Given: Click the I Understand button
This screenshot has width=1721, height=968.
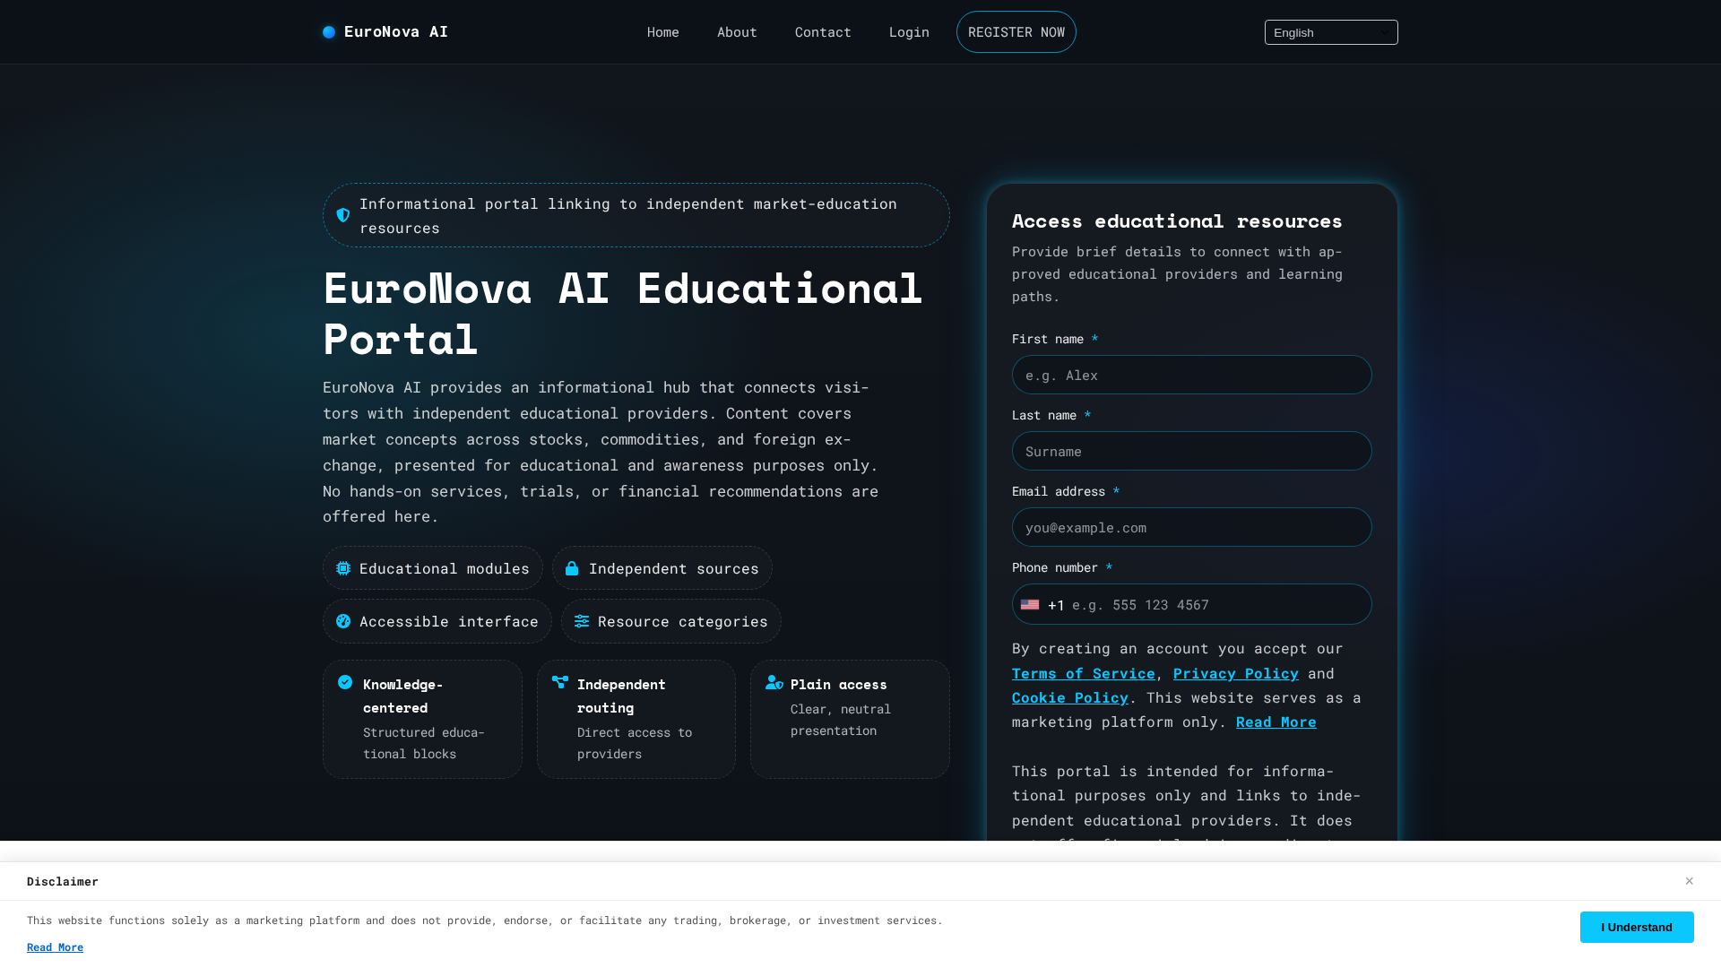Looking at the screenshot, I should 1637,927.
